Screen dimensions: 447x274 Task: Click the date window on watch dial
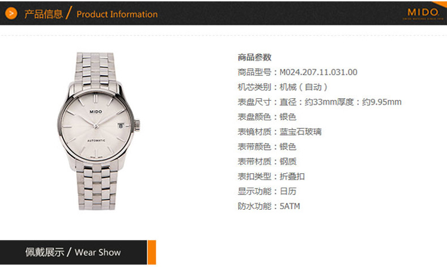pos(121,126)
